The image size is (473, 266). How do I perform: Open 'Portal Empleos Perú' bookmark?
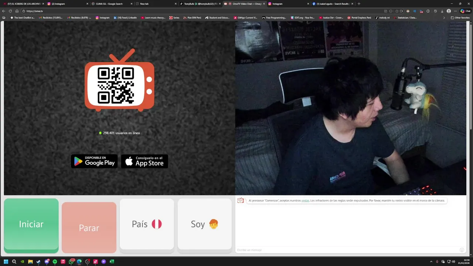[359, 18]
